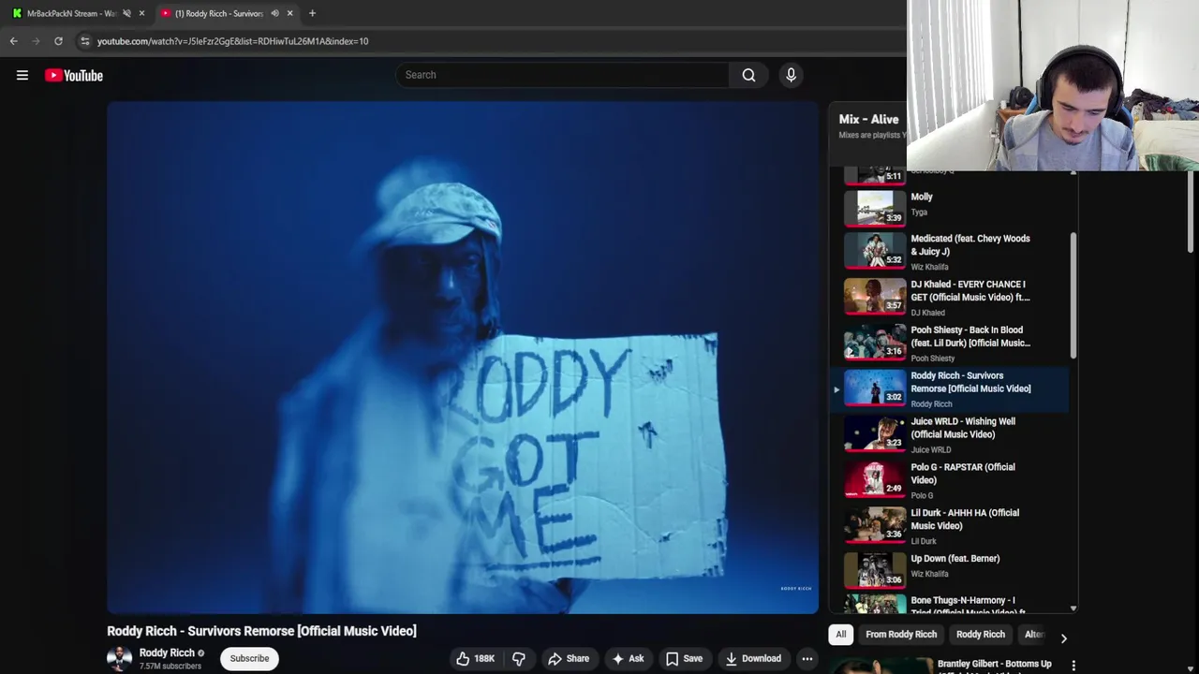Dislike the video with thumbs down
The image size is (1199, 674).
tap(519, 659)
